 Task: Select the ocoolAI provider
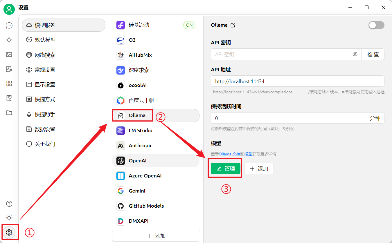pos(156,85)
